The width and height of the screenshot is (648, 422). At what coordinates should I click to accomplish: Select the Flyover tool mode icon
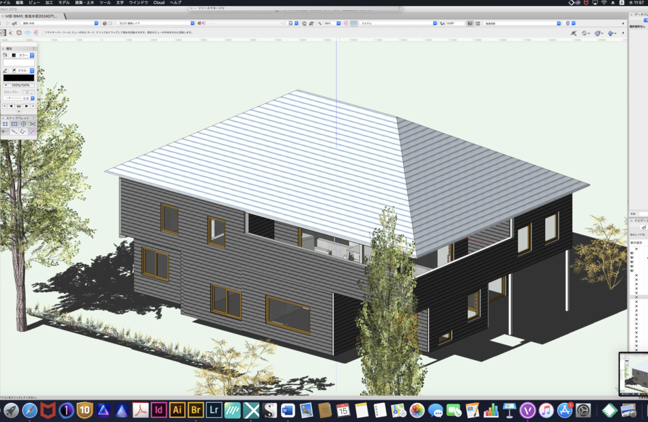tap(3, 32)
